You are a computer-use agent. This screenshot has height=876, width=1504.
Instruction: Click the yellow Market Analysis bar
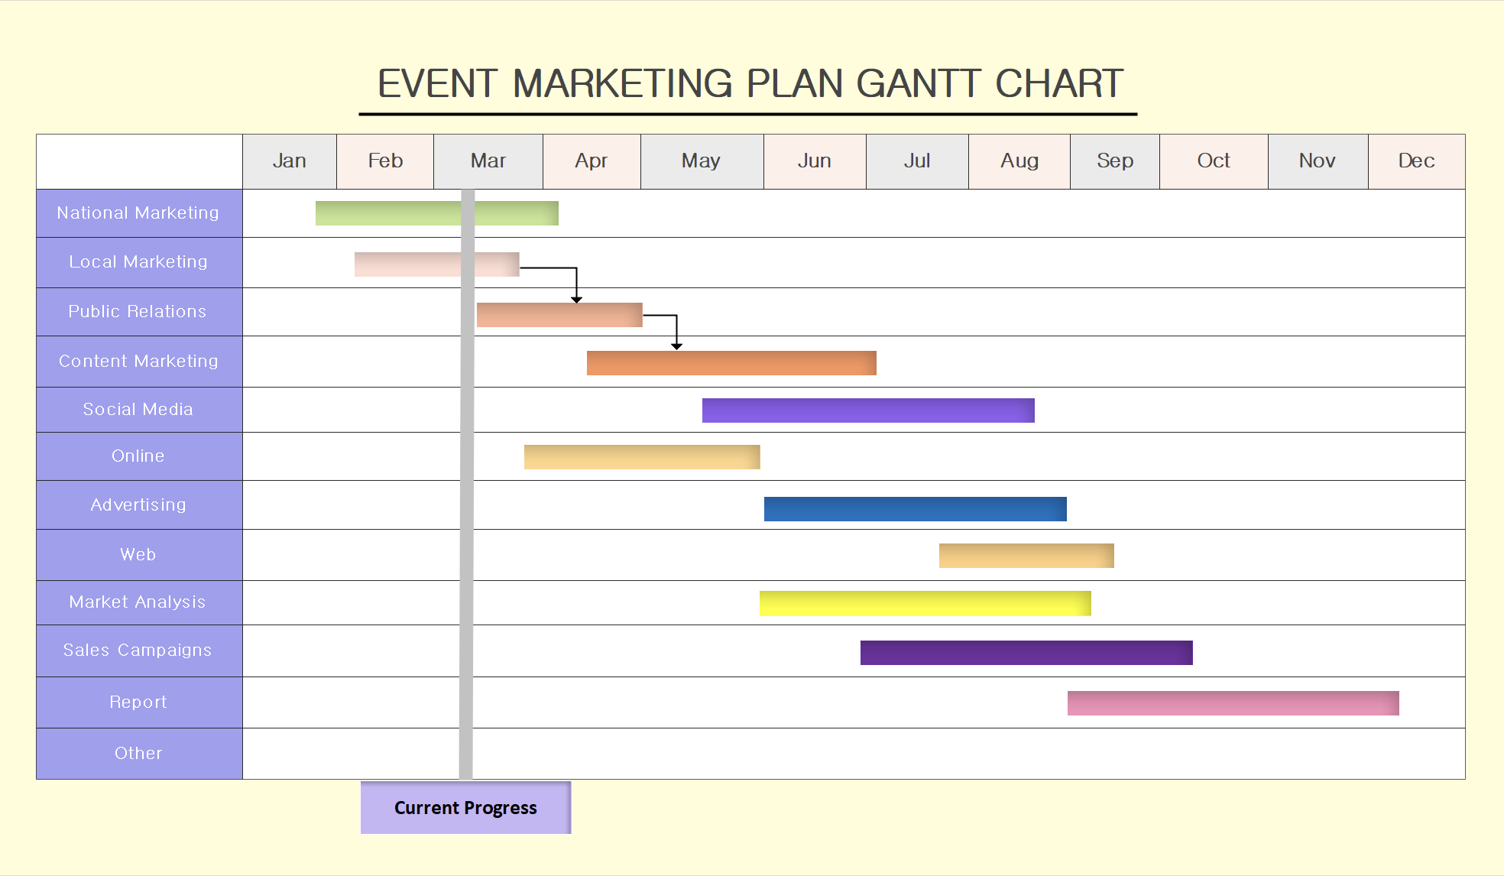925,603
